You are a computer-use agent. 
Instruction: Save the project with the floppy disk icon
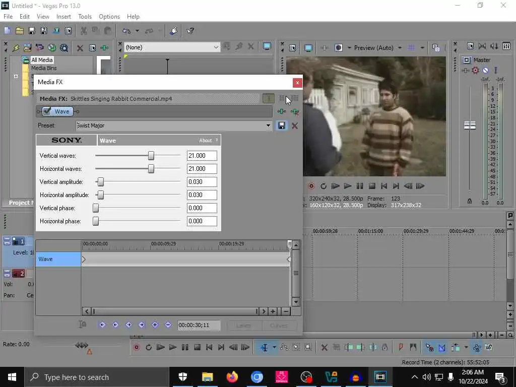[32, 31]
